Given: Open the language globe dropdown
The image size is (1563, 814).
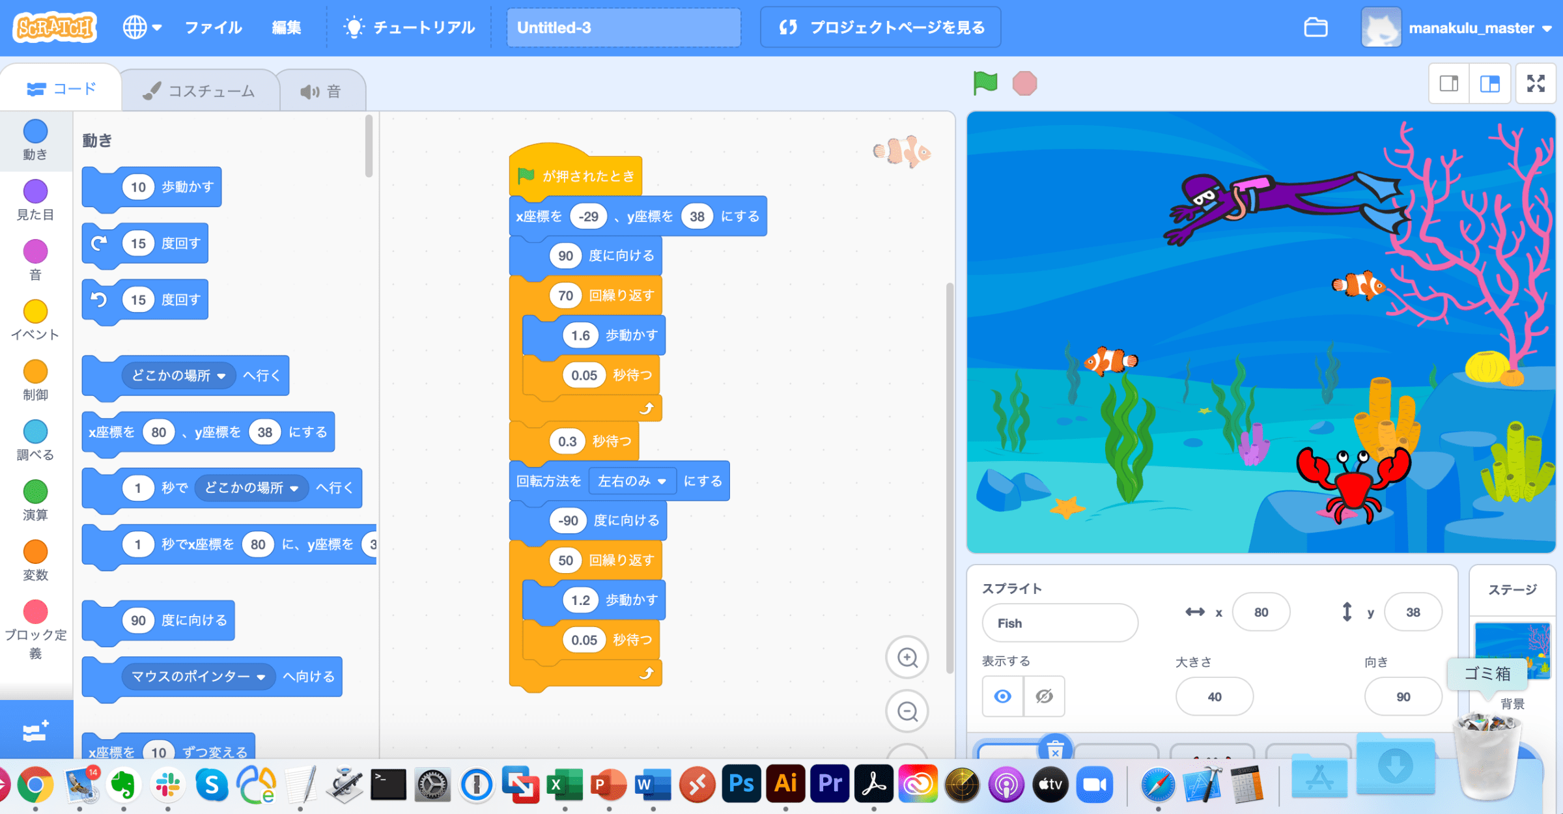Looking at the screenshot, I should click(x=141, y=27).
